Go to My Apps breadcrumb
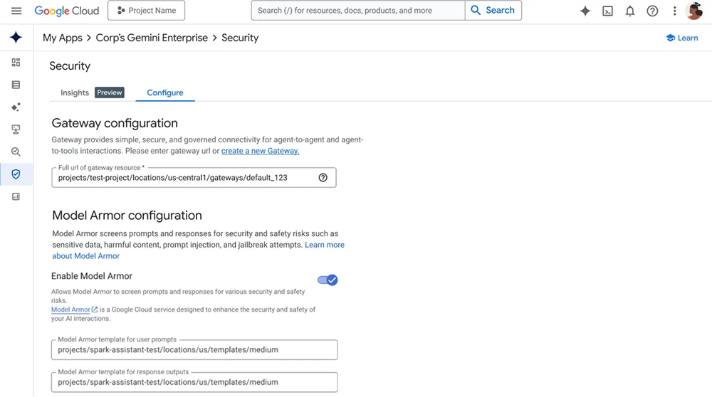 tap(63, 38)
